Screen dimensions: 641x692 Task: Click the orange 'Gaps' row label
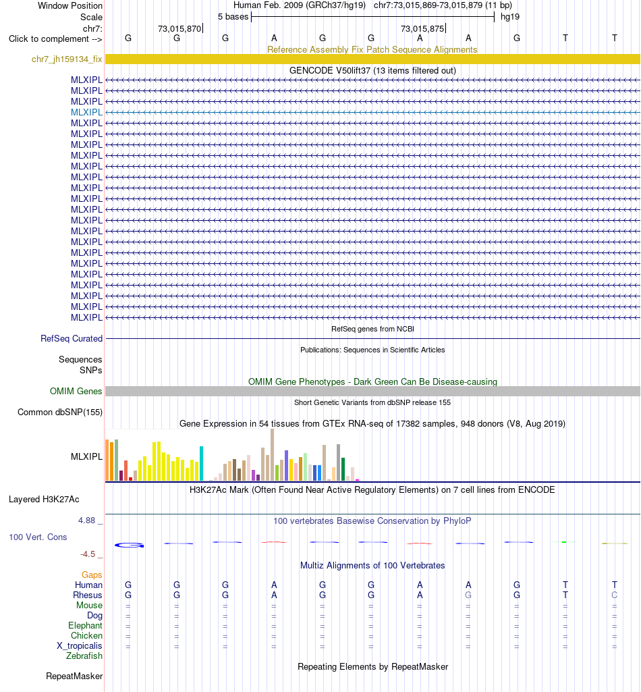(92, 575)
